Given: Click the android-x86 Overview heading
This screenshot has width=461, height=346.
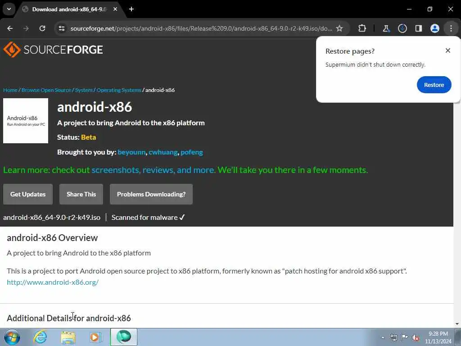Looking at the screenshot, I should (x=52, y=238).
